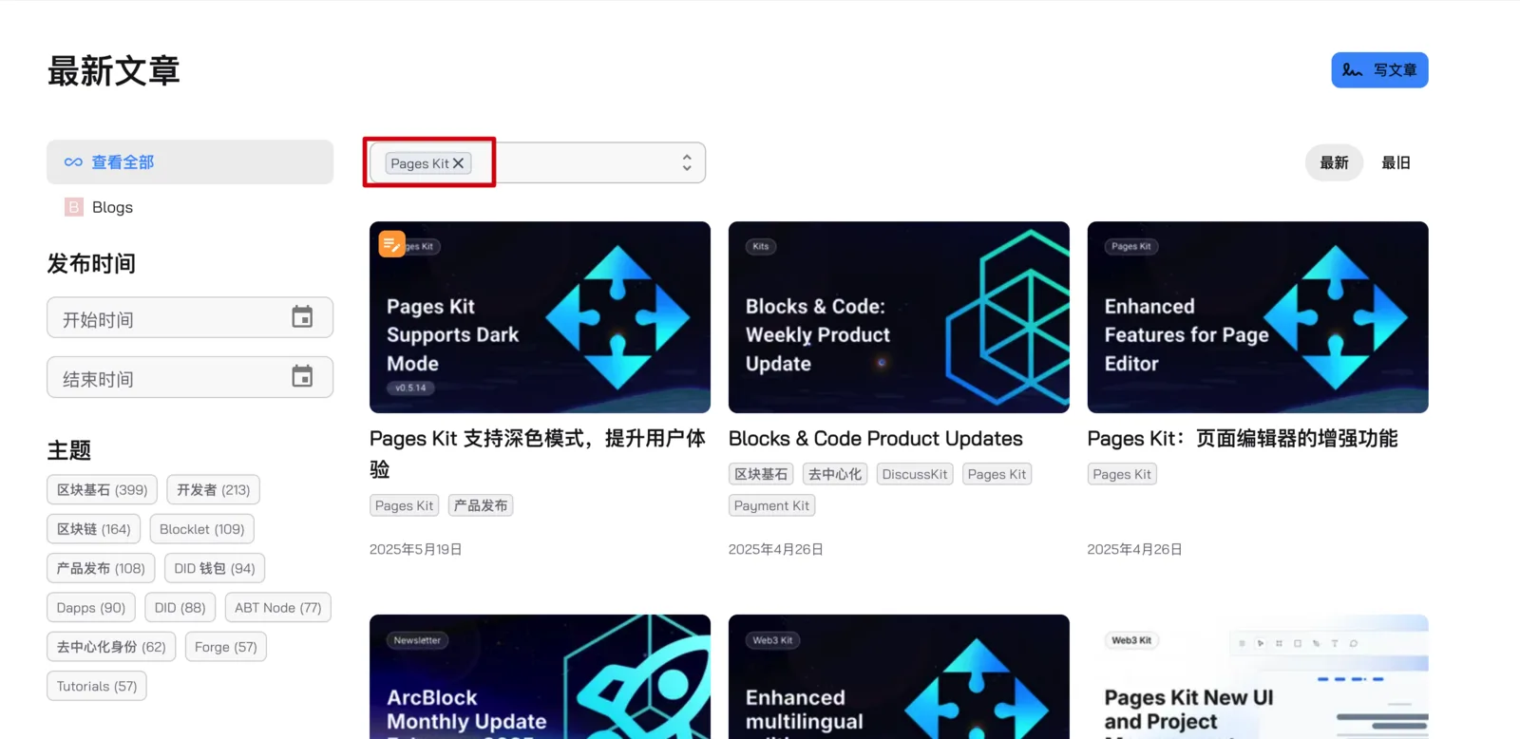Click DiscussKit tag under Blocks & Code article
1520x739 pixels.
point(915,474)
